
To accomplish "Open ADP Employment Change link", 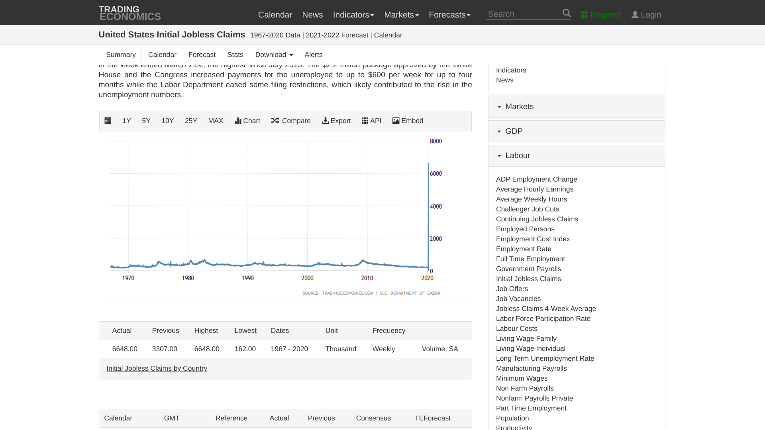I will (x=536, y=179).
